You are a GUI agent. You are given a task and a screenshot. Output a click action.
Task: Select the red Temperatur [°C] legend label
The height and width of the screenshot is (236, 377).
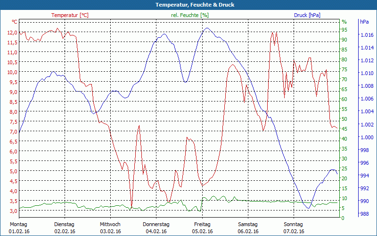click(x=70, y=15)
